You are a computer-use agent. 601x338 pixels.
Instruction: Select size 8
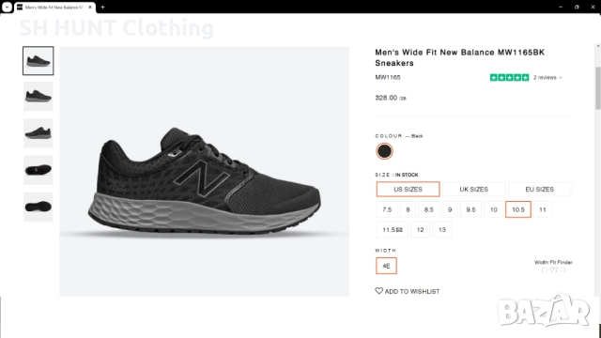pos(408,209)
